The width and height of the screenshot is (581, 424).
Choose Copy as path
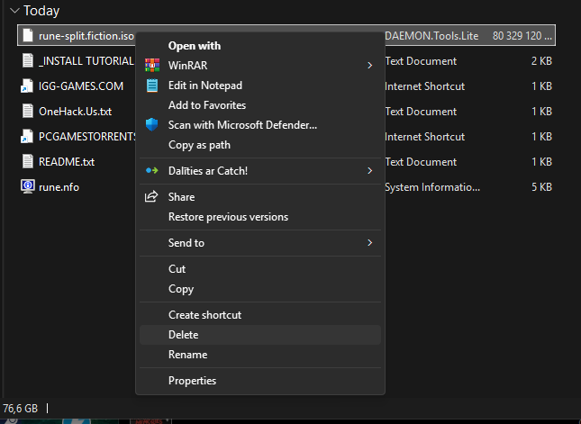pos(260,145)
